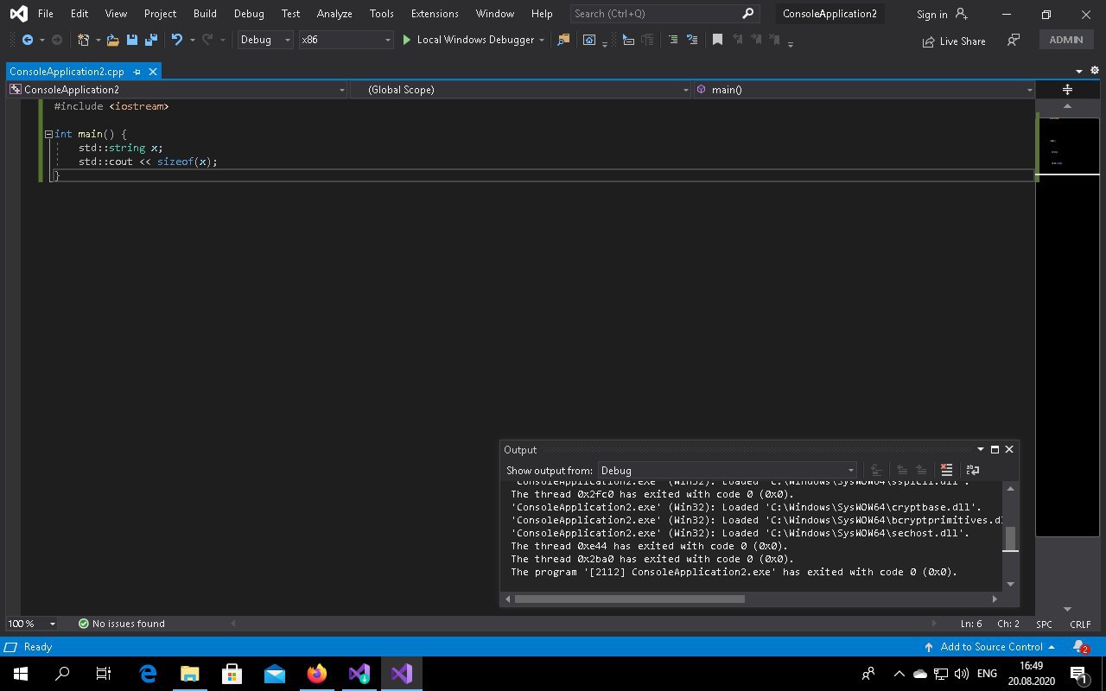
Task: Save the current file with disk icon
Action: (132, 40)
